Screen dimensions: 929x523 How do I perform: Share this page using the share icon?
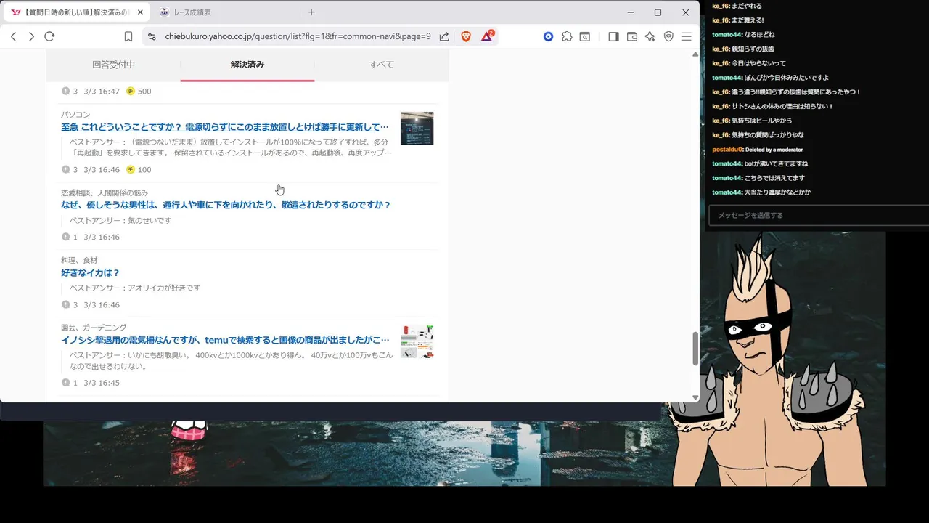click(x=444, y=36)
